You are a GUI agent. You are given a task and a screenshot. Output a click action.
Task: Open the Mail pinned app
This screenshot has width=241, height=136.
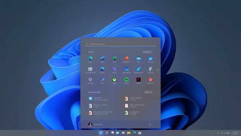tap(139, 59)
